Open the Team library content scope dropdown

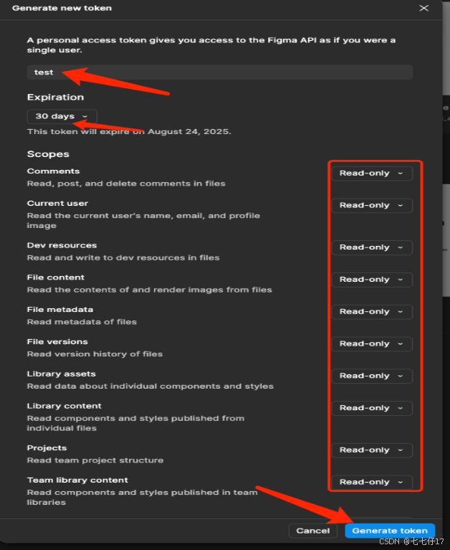(x=371, y=483)
